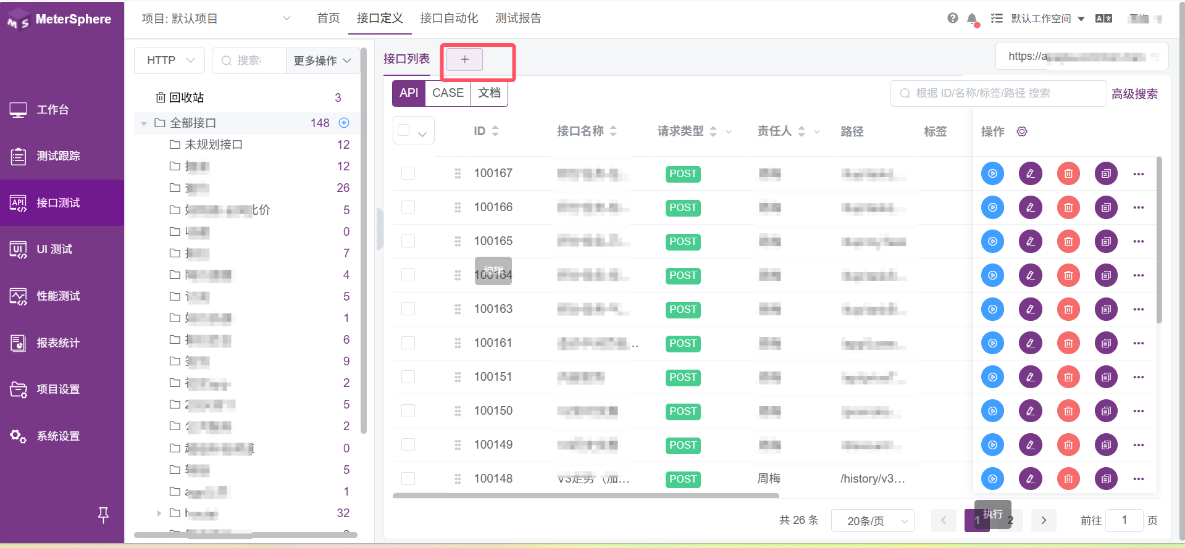Open the 项目设置 sidebar section

(62, 389)
